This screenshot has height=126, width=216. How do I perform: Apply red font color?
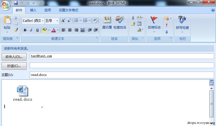click(54, 30)
